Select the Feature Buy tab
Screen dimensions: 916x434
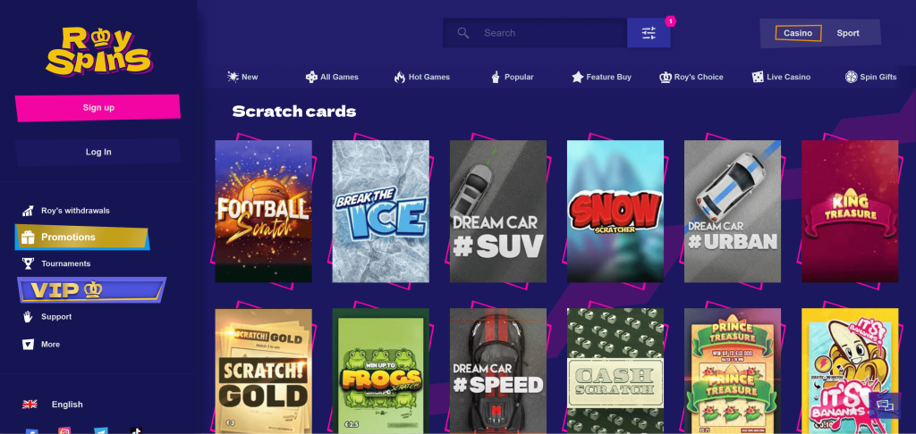pyautogui.click(x=601, y=77)
